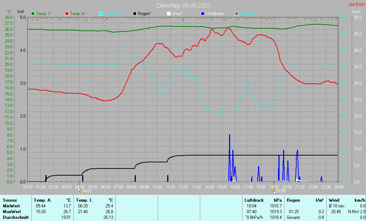Select the 'Temp. A.*' legend label
The width and height of the screenshot is (366, 221).
click(79, 14)
